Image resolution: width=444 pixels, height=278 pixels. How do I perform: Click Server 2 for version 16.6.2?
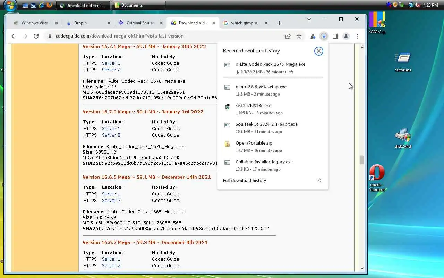(x=111, y=266)
